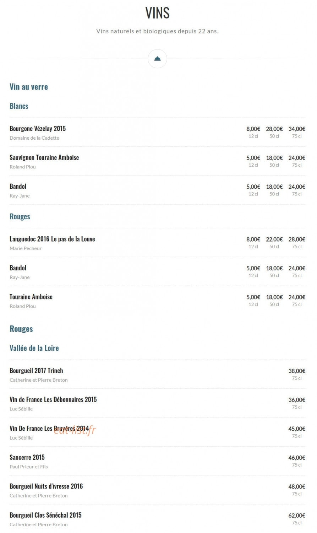Click the 62,00€ price of Clos Sénéchal
Screen dimensions: 317x533
(297, 515)
